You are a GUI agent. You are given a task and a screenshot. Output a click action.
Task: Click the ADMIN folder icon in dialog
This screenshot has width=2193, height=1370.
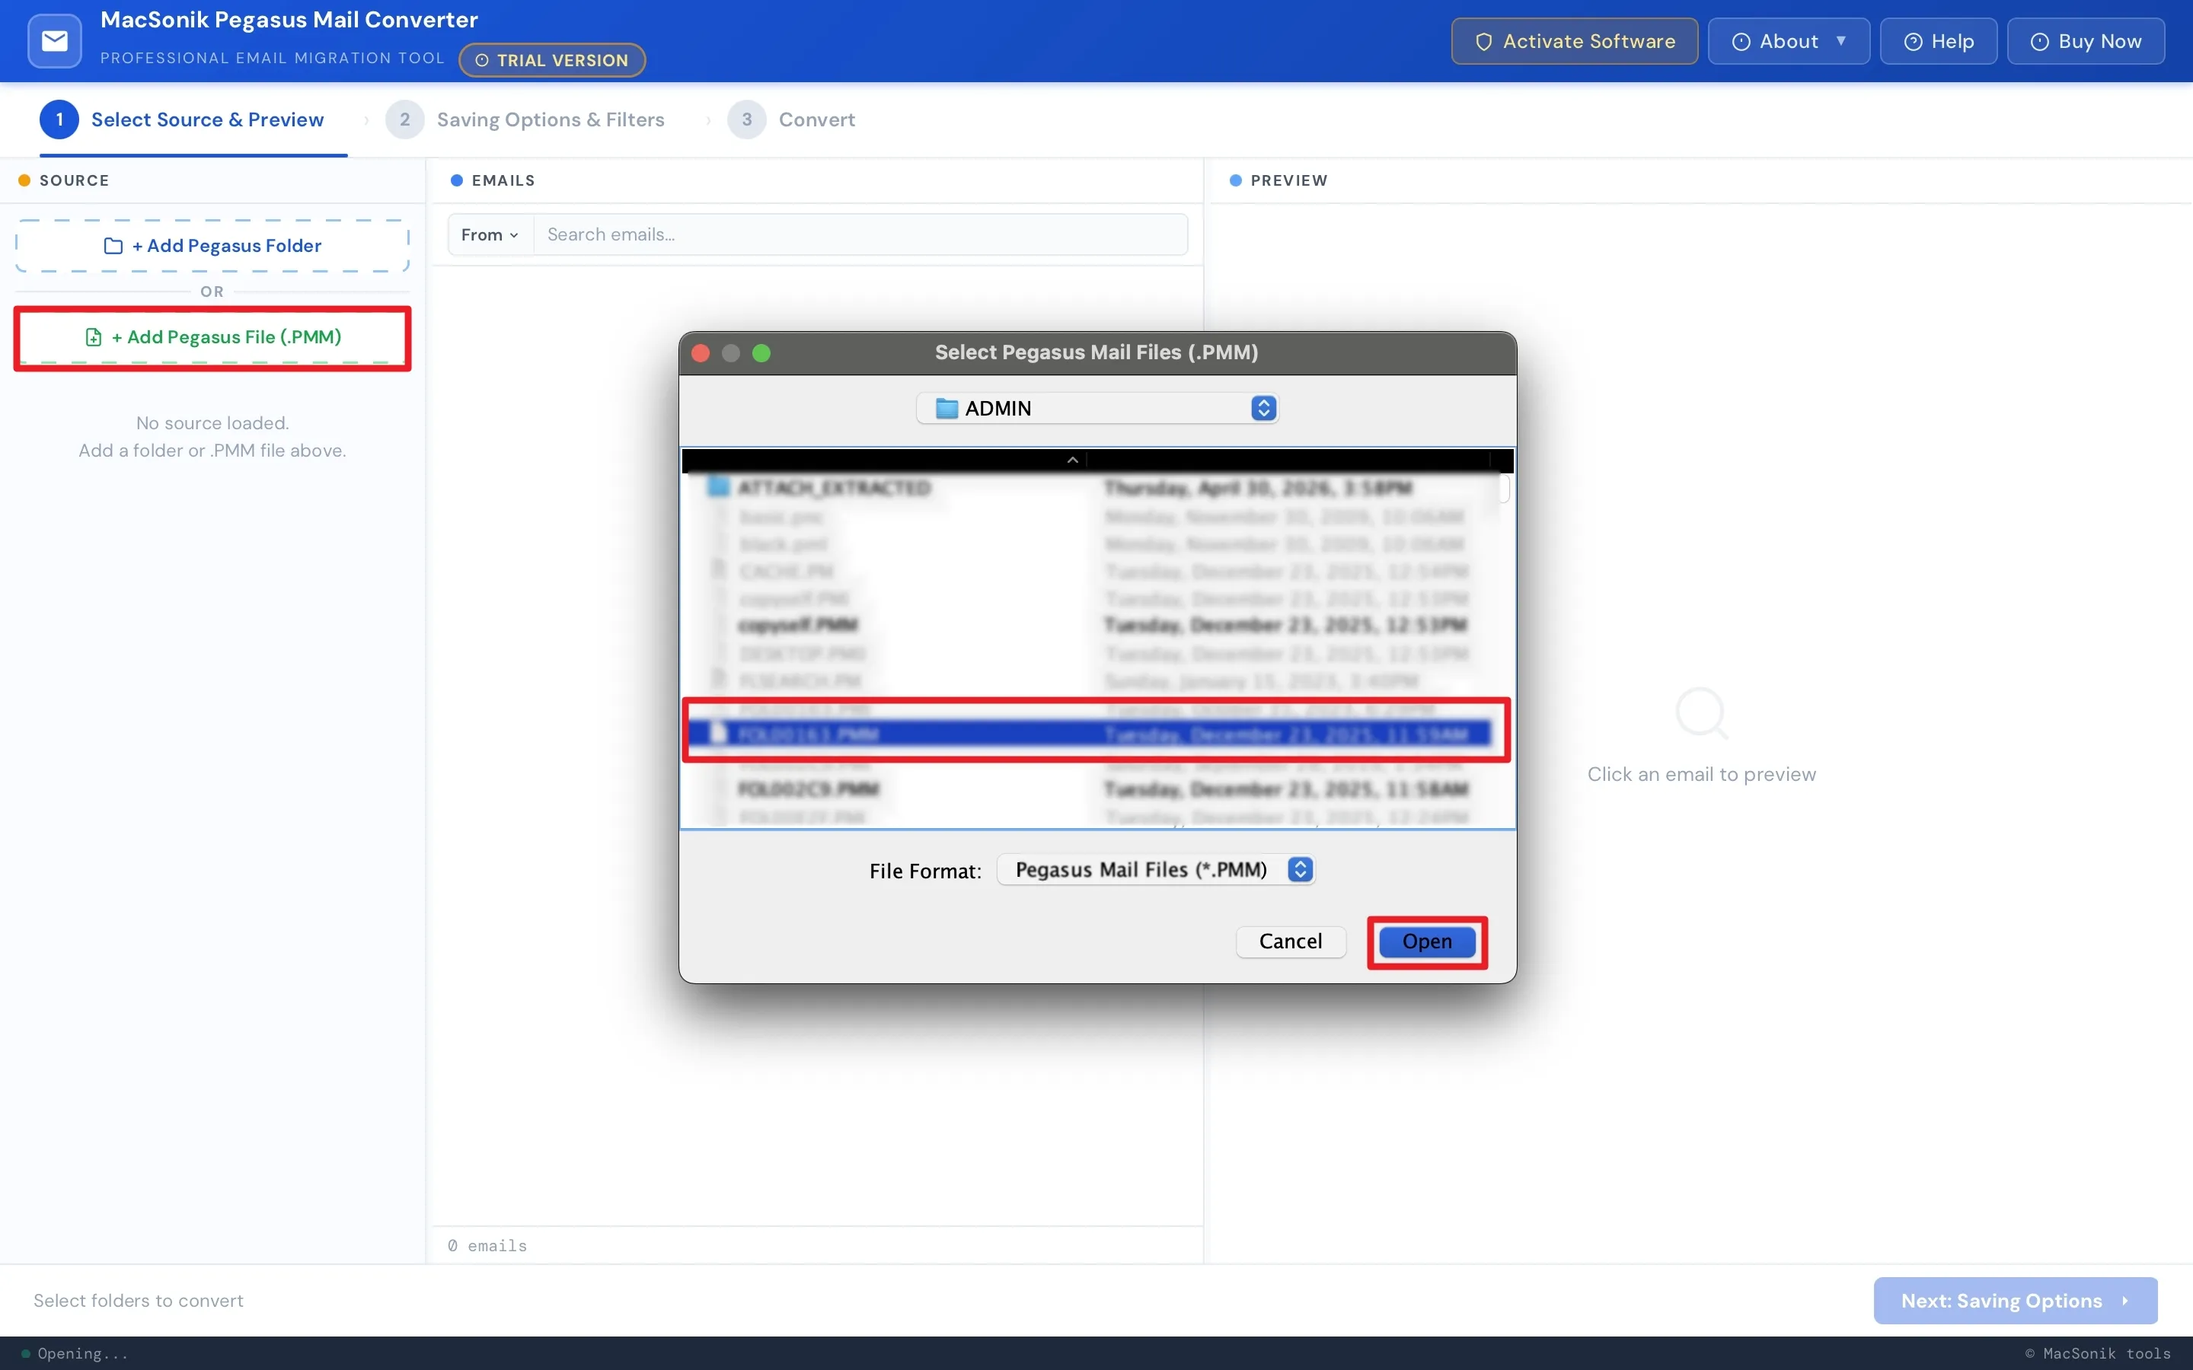click(x=946, y=409)
